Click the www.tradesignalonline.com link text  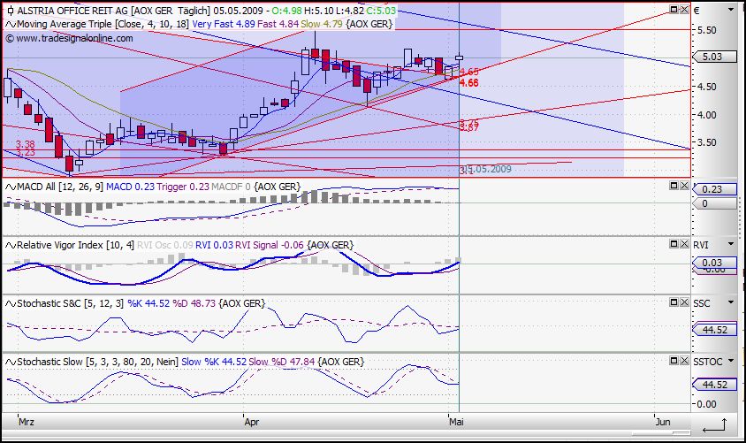tap(75, 38)
